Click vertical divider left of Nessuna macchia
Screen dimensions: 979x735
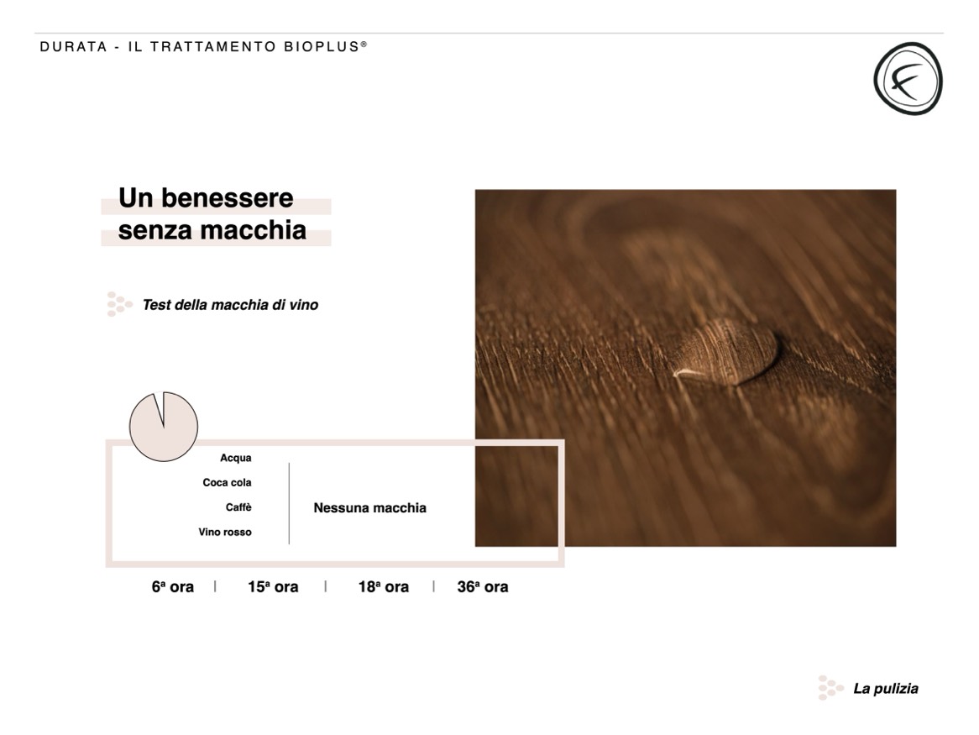289,503
